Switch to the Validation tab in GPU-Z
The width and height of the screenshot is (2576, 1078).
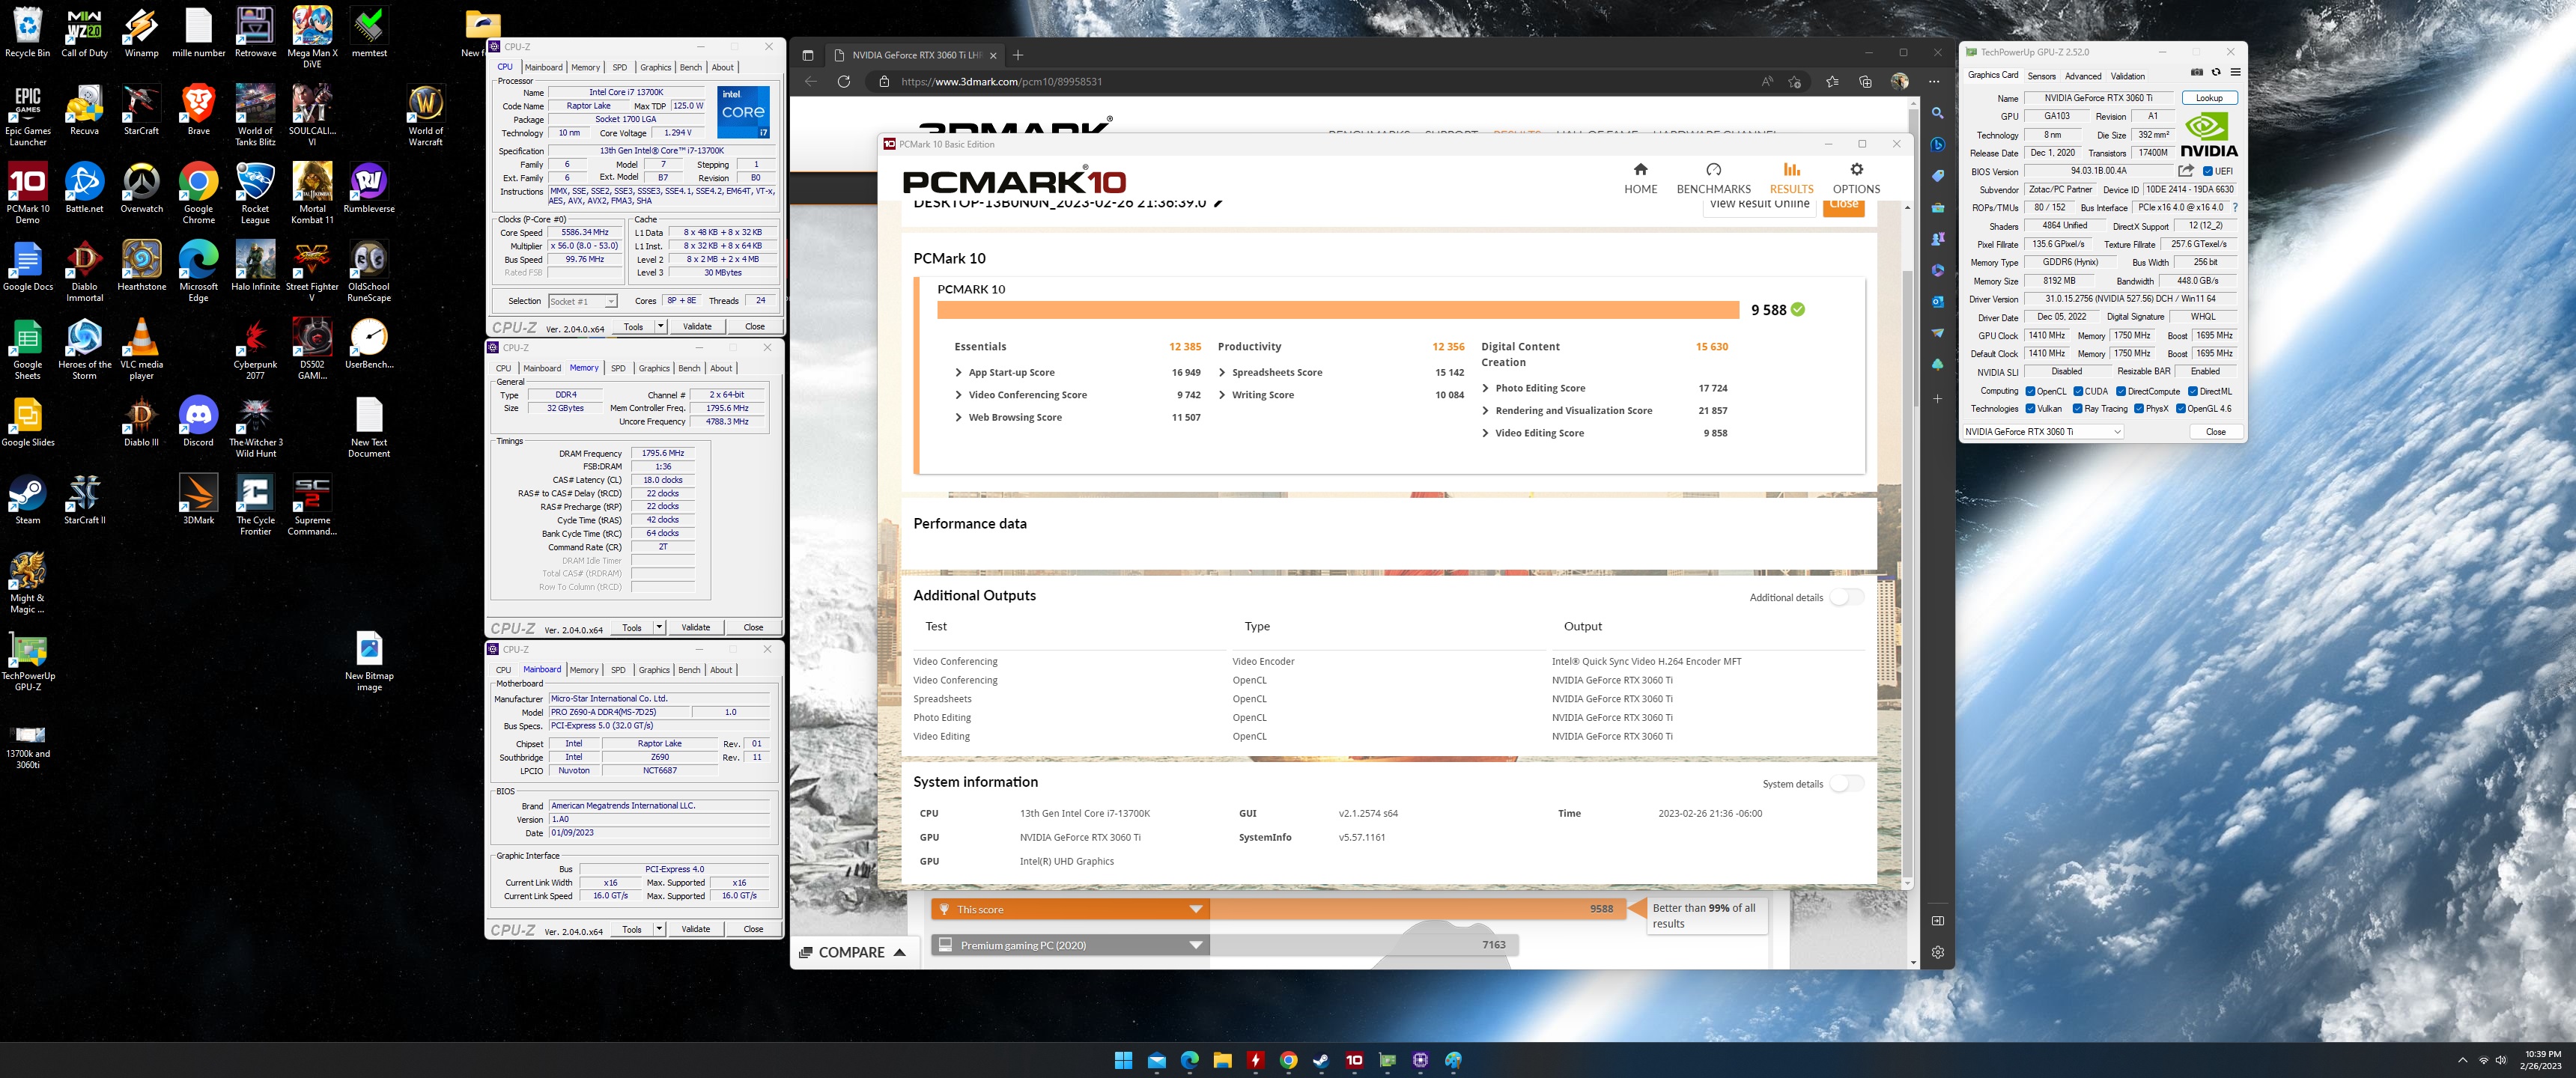[x=2127, y=76]
